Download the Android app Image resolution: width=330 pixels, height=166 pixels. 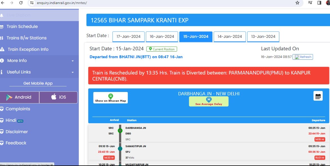(x=19, y=97)
